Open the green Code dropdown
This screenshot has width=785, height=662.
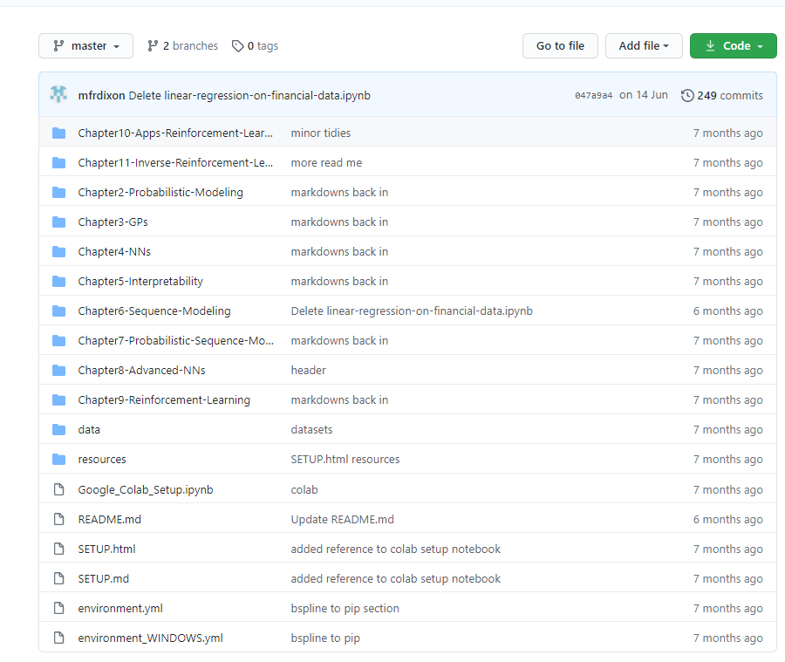(x=733, y=46)
